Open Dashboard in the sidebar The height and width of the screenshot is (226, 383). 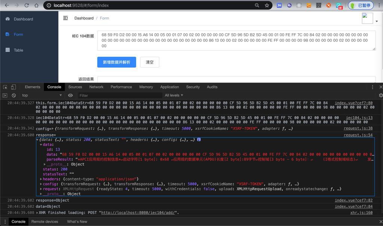point(23,19)
